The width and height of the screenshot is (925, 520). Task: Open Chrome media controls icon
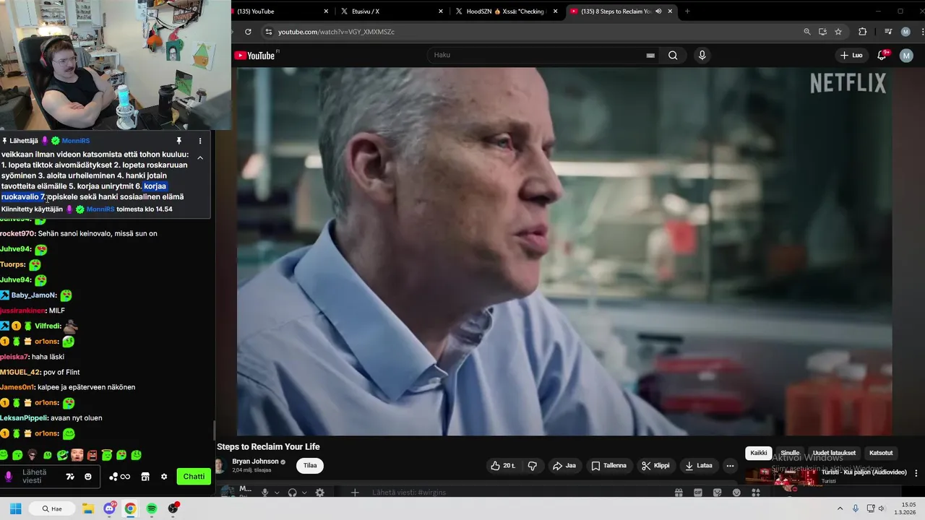tap(888, 32)
